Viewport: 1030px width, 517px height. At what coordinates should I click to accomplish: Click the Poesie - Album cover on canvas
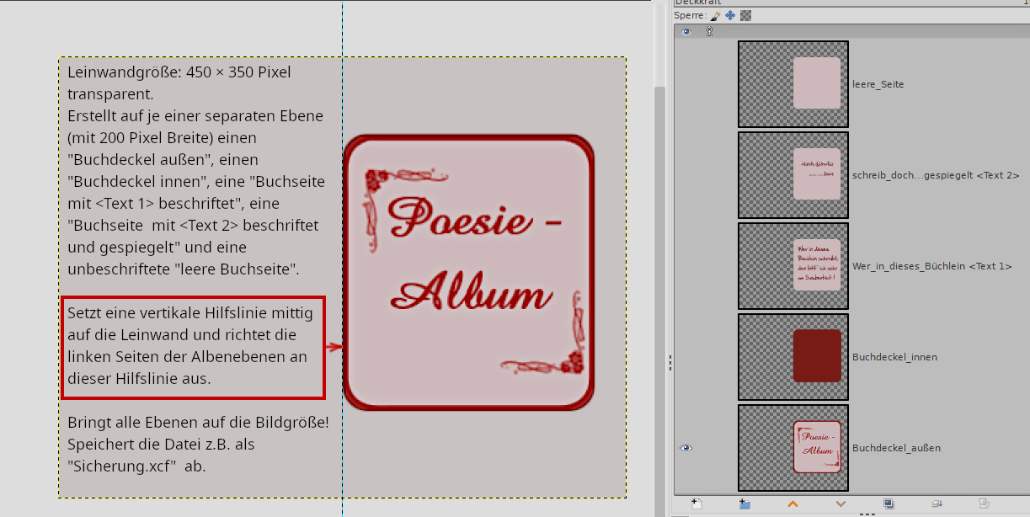469,272
